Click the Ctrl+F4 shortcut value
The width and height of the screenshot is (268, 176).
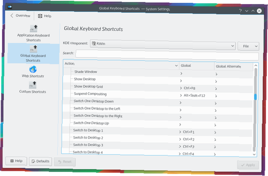[188, 154]
